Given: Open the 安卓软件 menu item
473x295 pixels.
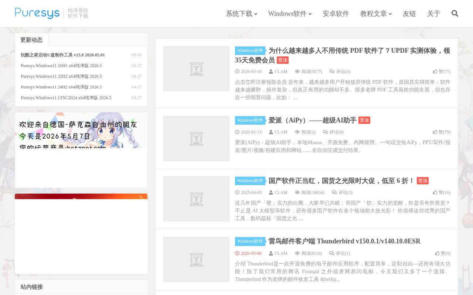Looking at the screenshot, I should tap(336, 14).
